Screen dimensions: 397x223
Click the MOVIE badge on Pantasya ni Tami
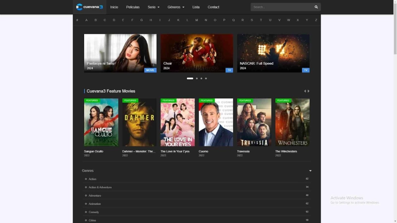coord(150,70)
